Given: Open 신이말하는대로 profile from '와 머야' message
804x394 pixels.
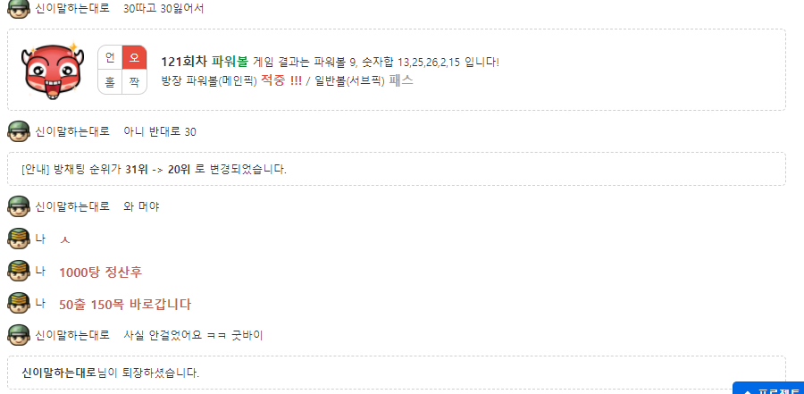Looking at the screenshot, I should (72, 206).
